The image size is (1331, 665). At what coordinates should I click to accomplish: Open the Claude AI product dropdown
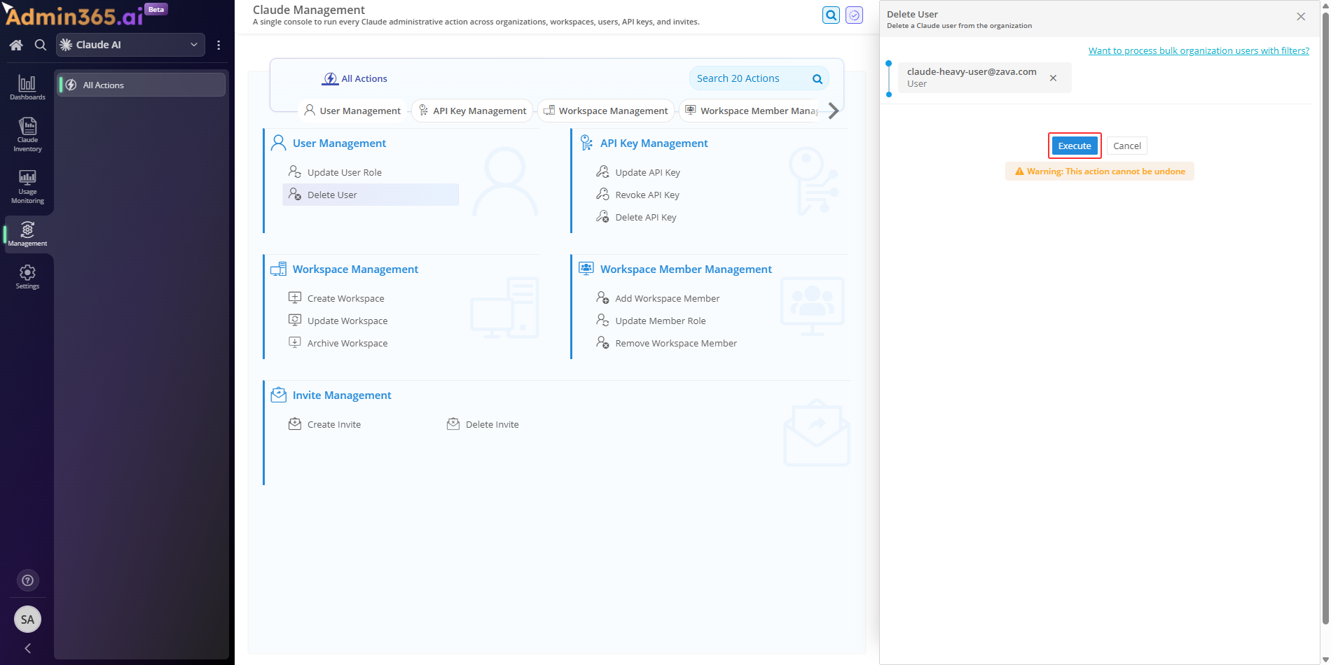(x=130, y=45)
